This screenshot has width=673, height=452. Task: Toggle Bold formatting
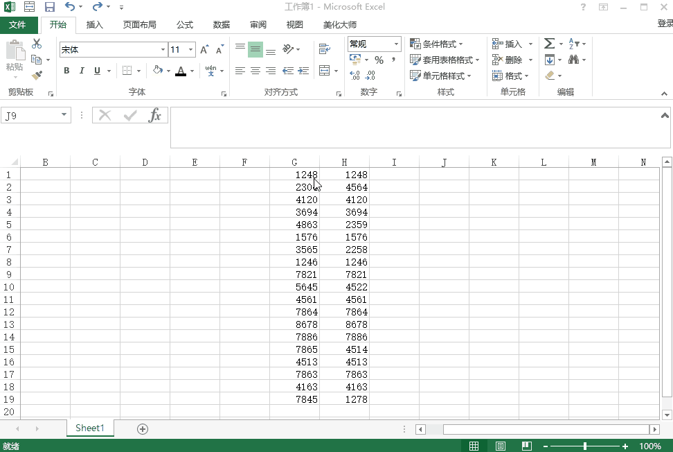click(66, 71)
